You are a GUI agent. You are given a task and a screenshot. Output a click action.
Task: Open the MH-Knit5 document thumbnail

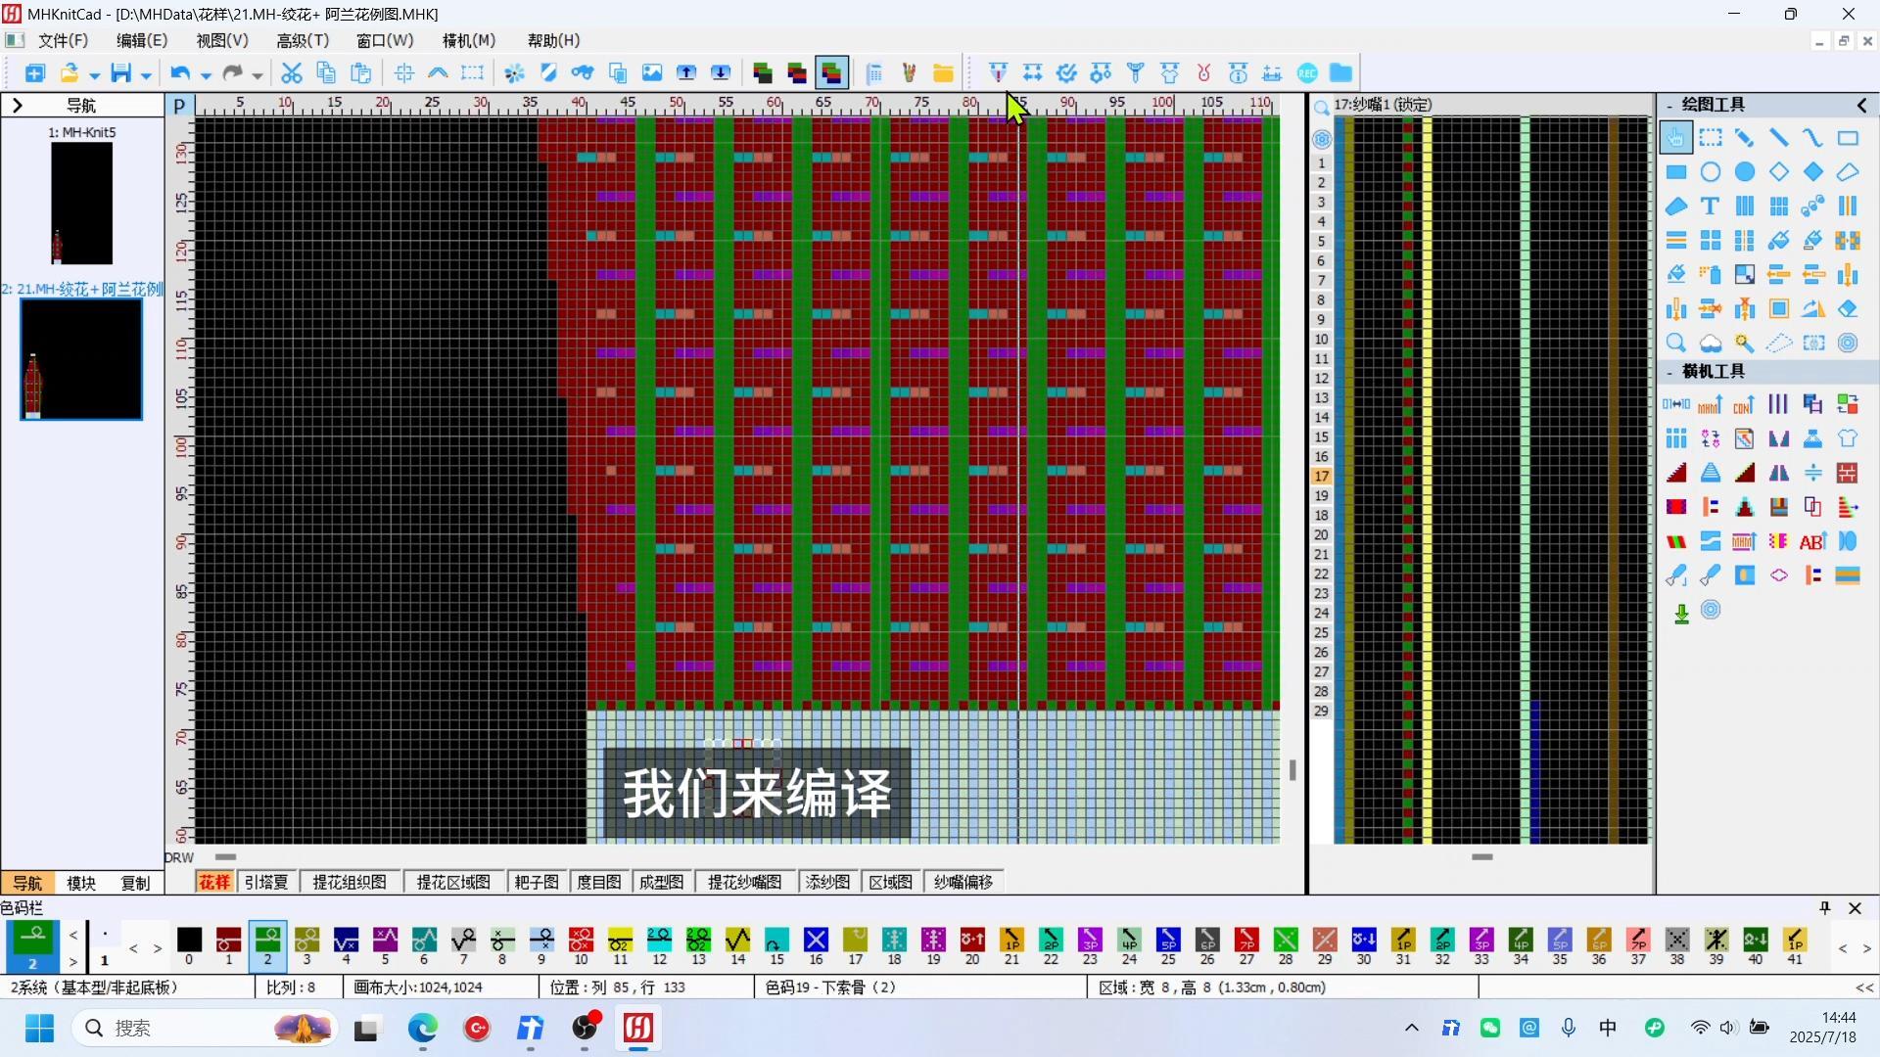81,203
